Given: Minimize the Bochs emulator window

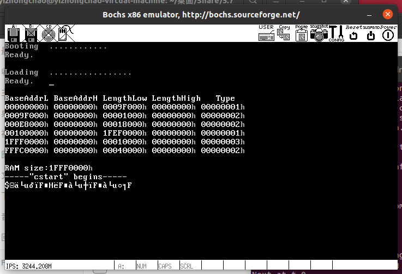Looking at the screenshot, I should (369, 15).
